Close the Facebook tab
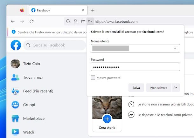The image size is (194, 138). (83, 10)
